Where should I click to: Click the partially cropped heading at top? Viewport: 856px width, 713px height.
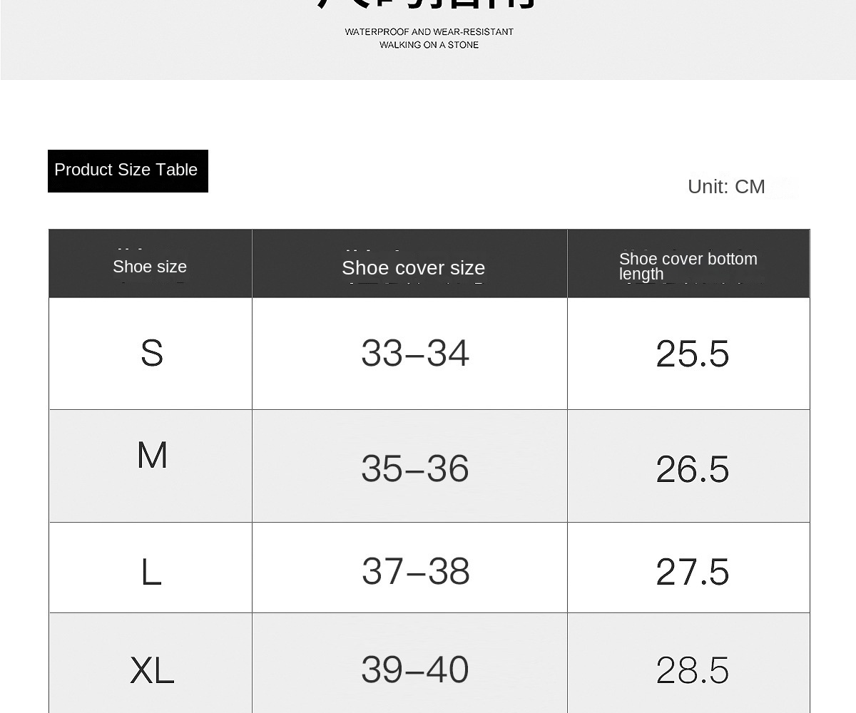[427, 4]
